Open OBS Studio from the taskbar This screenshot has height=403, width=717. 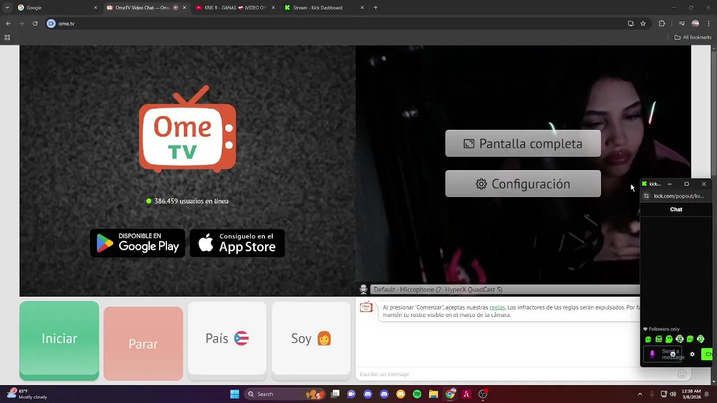(x=483, y=394)
